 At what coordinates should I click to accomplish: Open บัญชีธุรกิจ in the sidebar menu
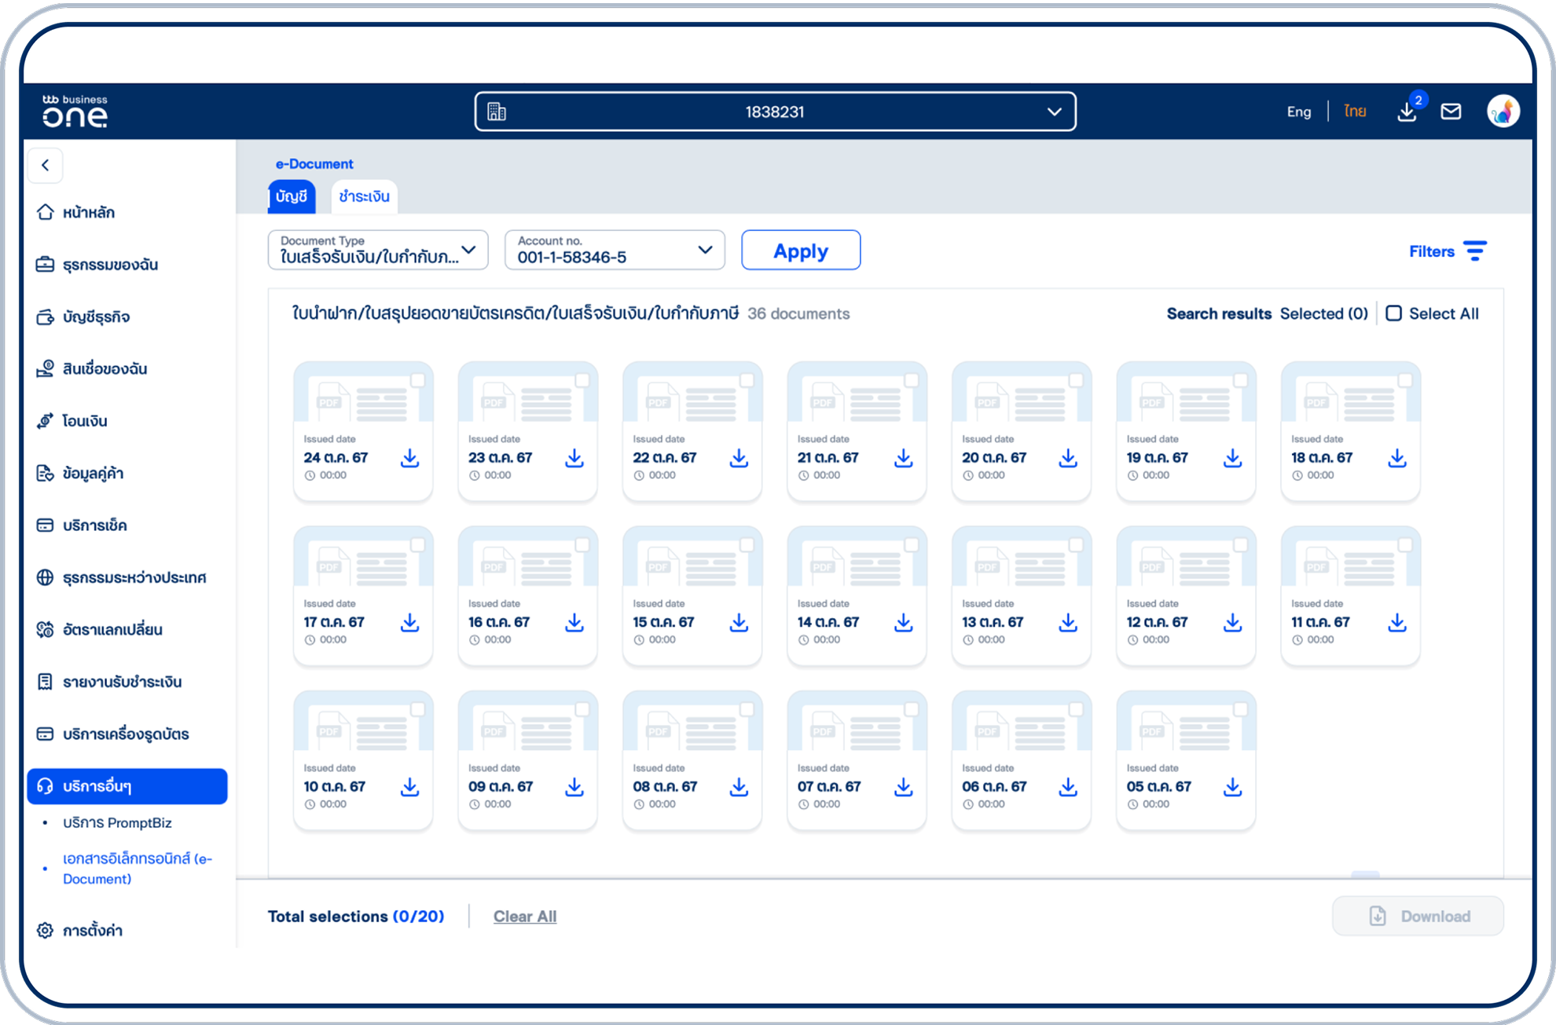point(96,317)
